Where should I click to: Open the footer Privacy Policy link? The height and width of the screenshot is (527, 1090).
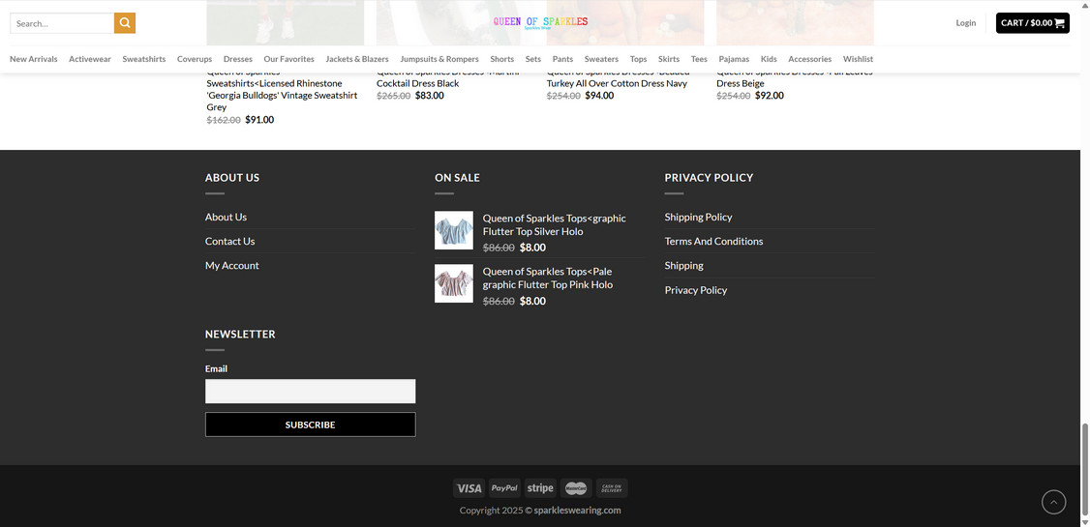tap(696, 289)
